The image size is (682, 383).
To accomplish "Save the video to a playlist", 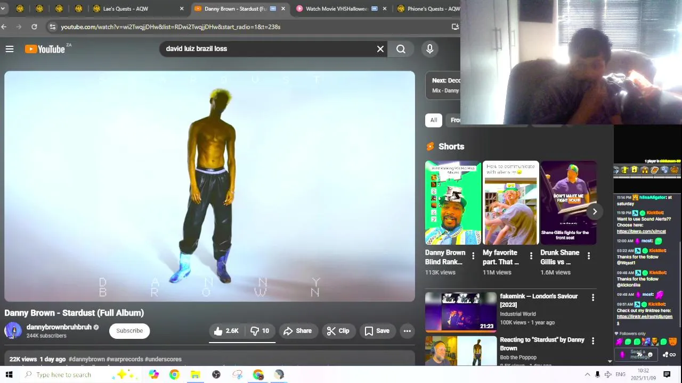I will 377,331.
